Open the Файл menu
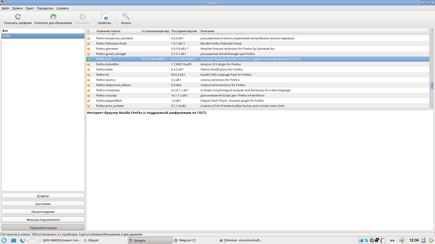 [x=5, y=8]
